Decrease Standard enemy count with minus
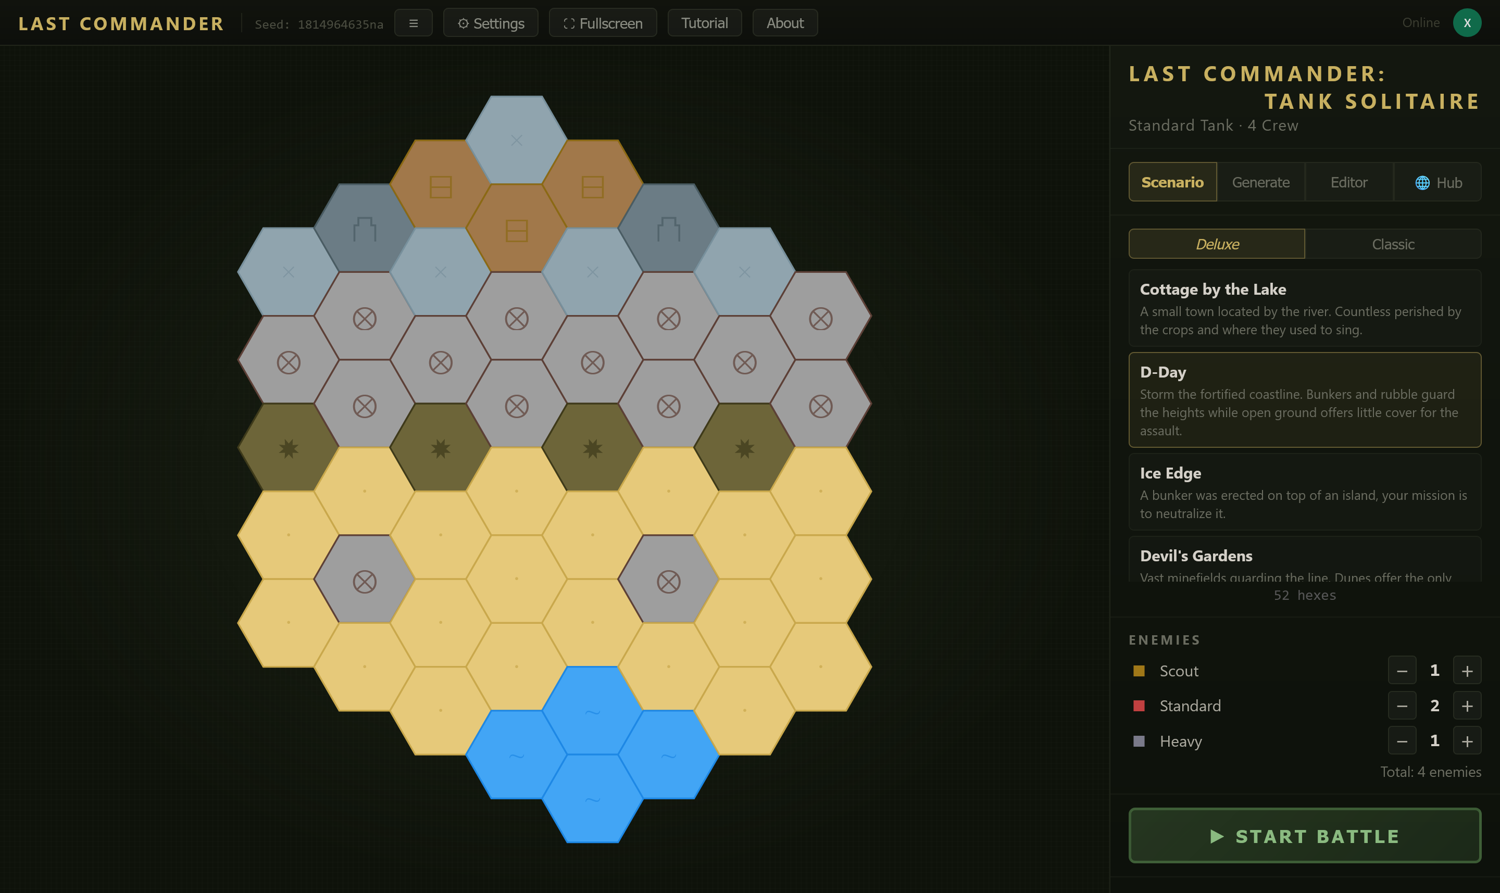Screen dimensions: 1500x893 pos(1402,705)
